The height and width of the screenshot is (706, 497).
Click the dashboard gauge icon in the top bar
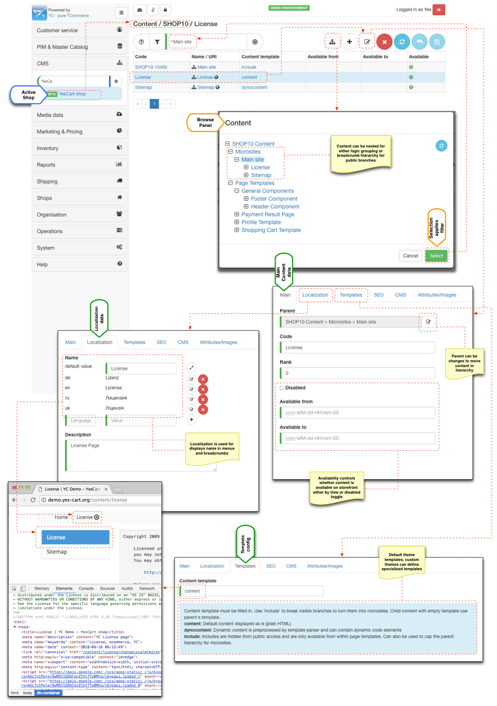point(140,10)
